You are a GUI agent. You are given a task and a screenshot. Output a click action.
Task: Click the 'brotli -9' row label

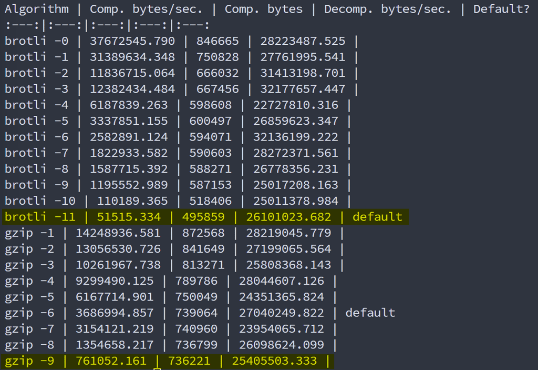[x=37, y=185]
